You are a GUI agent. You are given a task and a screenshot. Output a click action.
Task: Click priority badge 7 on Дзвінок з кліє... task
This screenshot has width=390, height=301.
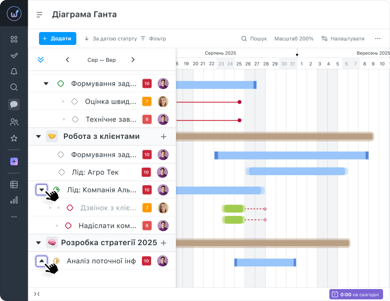(x=146, y=208)
